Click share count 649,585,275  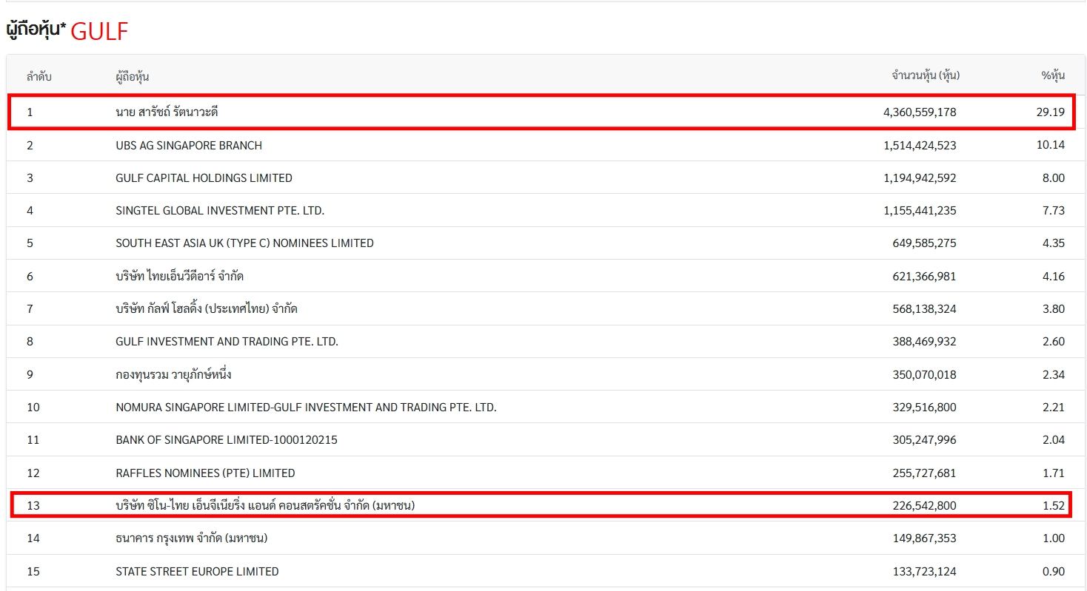pyautogui.click(x=925, y=243)
